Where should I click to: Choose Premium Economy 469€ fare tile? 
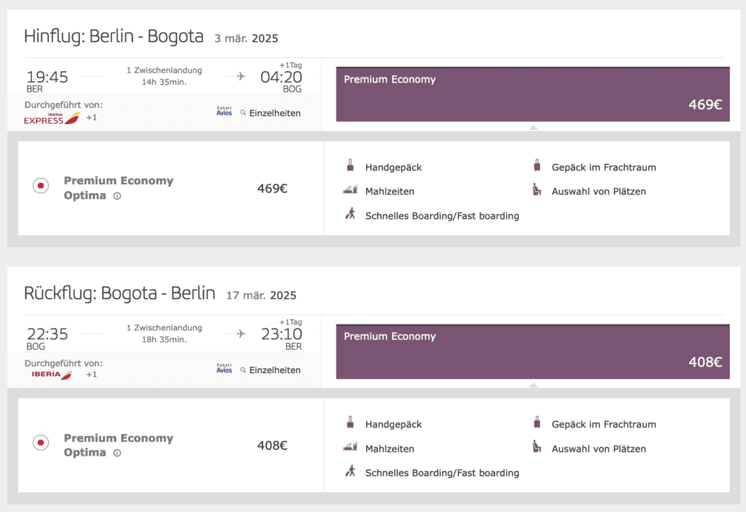(x=532, y=94)
